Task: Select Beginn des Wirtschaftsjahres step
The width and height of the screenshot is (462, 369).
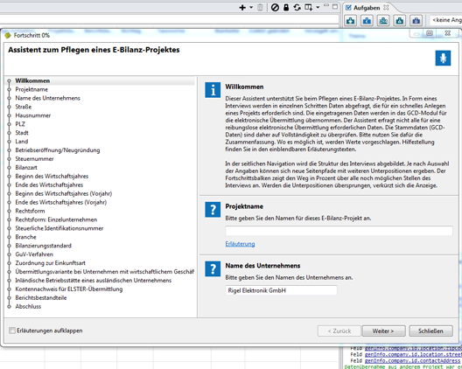Action: pyautogui.click(x=52, y=176)
